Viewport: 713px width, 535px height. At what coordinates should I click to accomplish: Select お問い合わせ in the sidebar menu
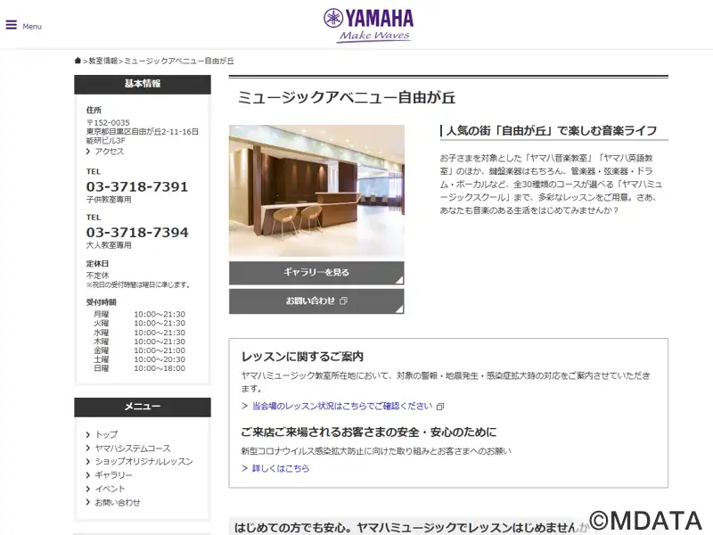(x=118, y=502)
